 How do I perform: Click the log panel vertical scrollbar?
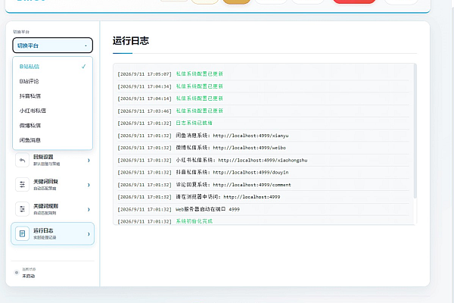415,131
